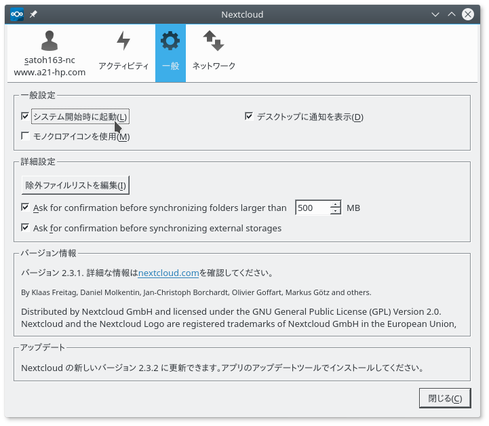Decrease the folder size limit with the down arrow

tap(336, 211)
